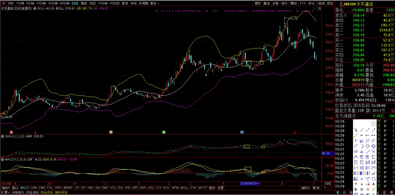Open the 指标A indicator selector
Screen dimensions: 395x195
pos(5,188)
